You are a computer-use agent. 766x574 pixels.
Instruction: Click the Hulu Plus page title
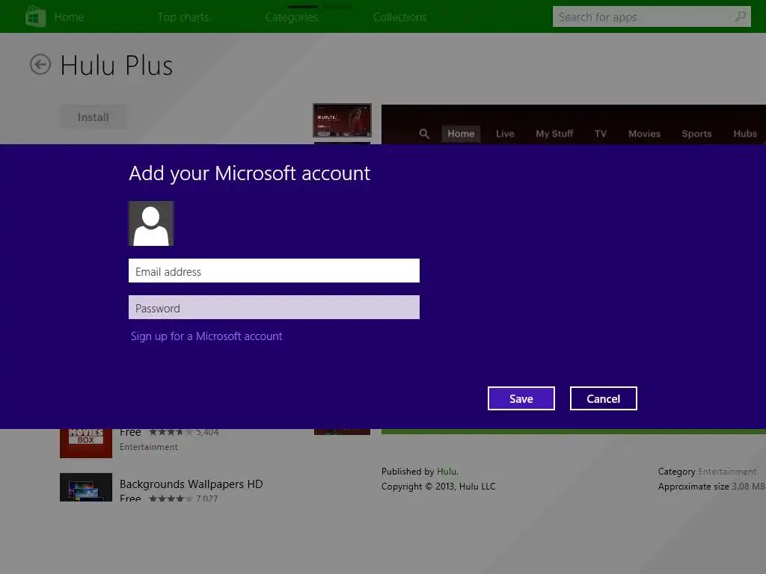[116, 66]
